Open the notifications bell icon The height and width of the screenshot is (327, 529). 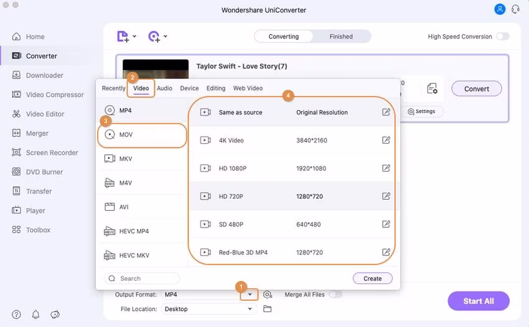coord(35,315)
